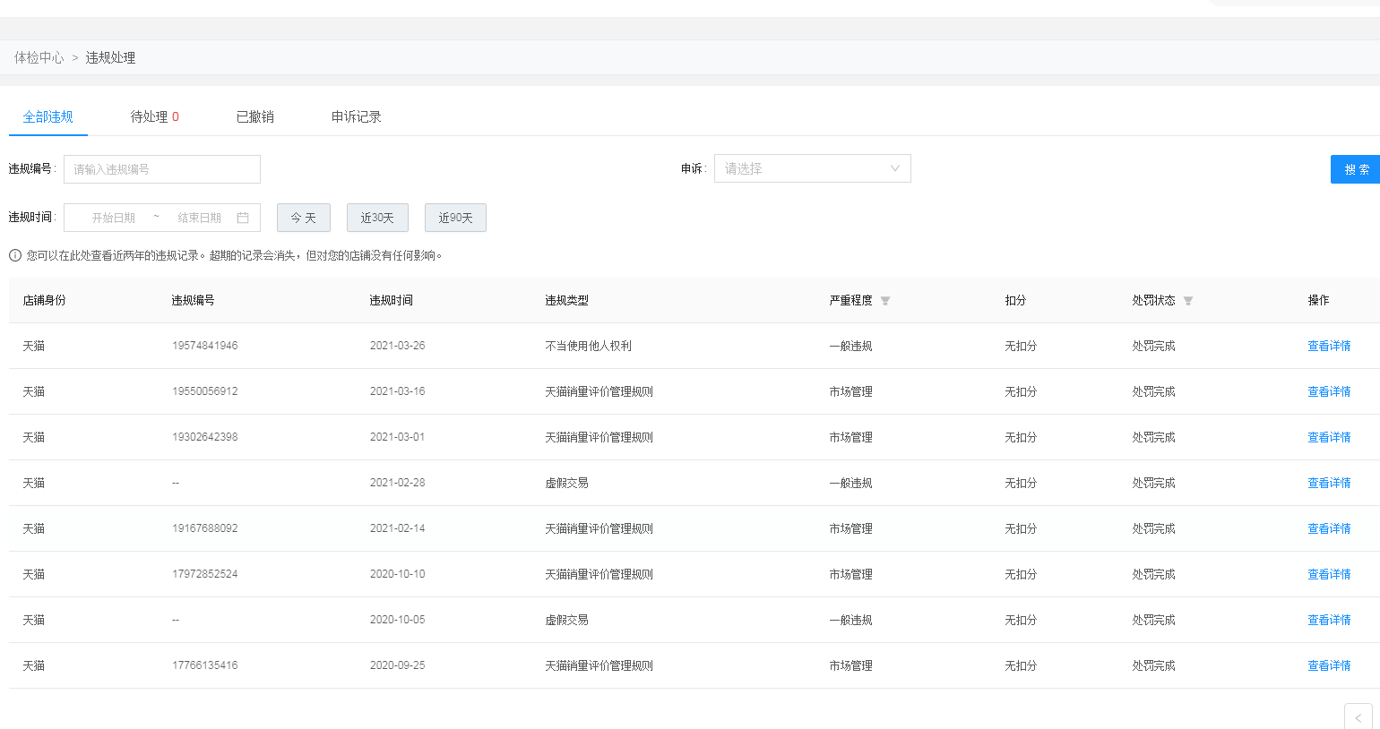Select violation number 19574841946 cell

point(205,346)
